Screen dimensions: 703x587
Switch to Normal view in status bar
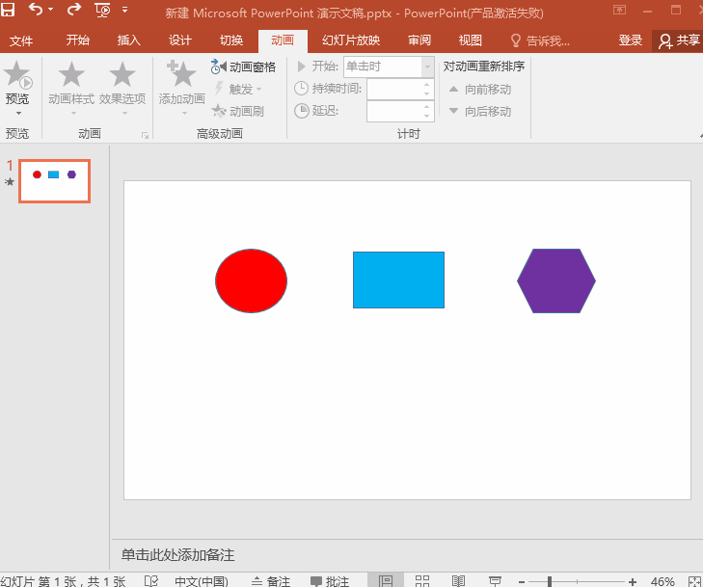coord(386,580)
